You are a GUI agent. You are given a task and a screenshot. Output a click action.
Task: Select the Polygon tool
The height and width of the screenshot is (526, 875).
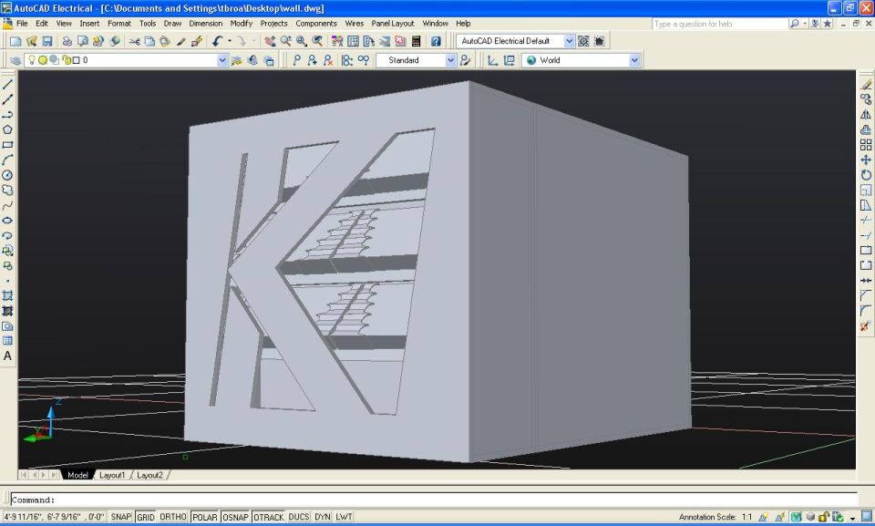pos(8,129)
